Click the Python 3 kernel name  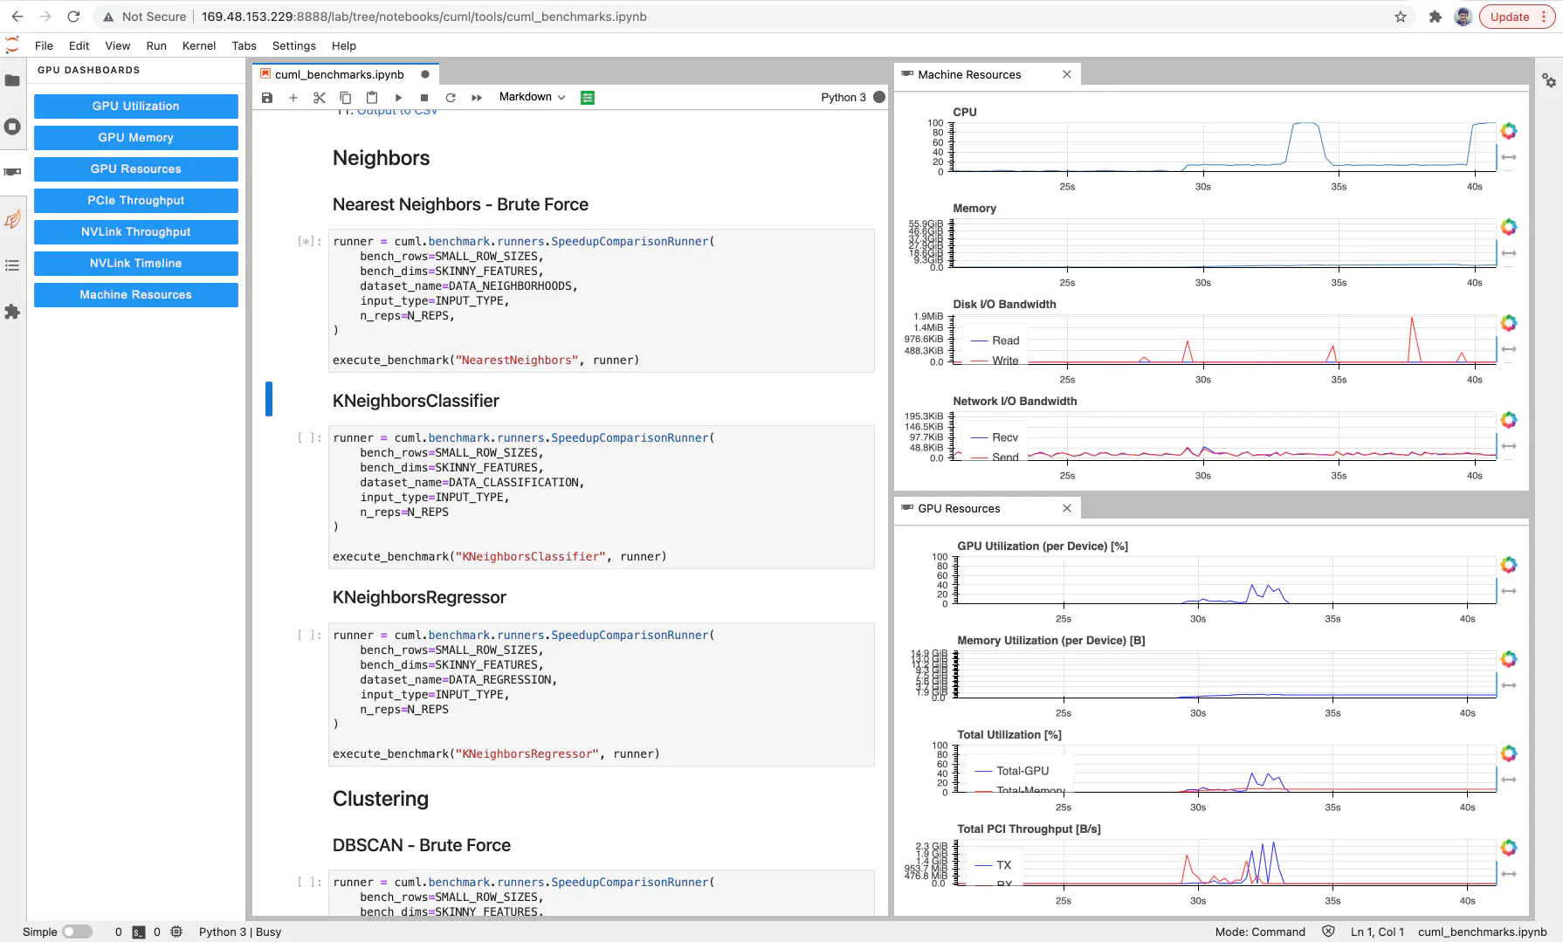point(843,98)
